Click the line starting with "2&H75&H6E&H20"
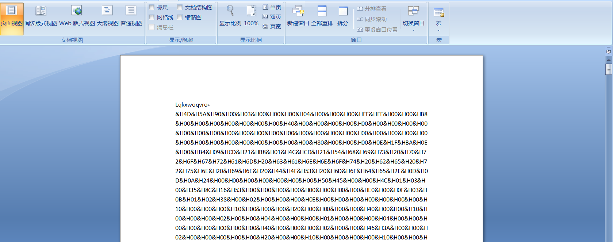This screenshot has width=613, height=242. click(302, 171)
